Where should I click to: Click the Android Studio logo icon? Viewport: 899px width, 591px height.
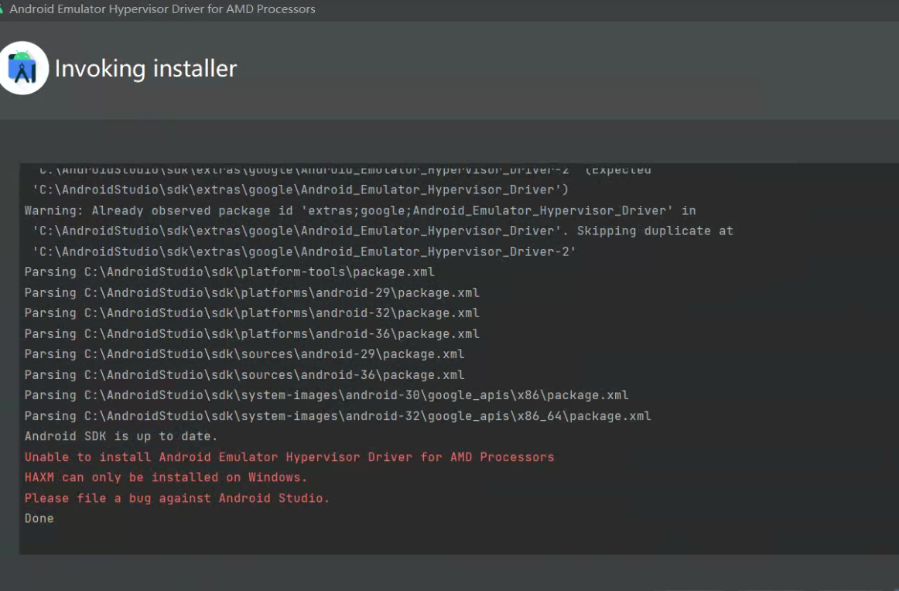25,68
